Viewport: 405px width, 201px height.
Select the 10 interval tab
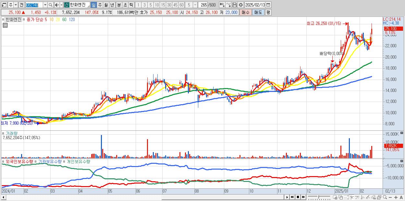(157, 5)
